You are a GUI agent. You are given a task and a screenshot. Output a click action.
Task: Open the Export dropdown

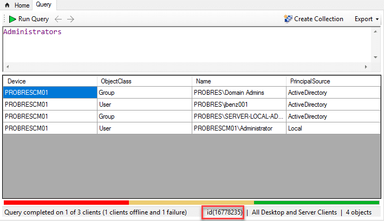367,19
